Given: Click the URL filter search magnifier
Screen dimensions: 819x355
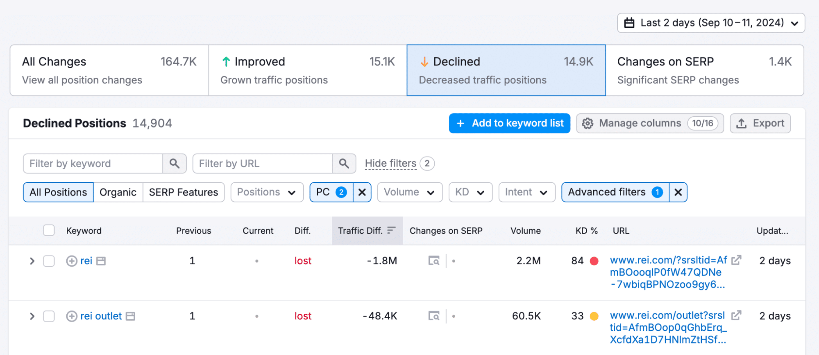Looking at the screenshot, I should click(344, 164).
